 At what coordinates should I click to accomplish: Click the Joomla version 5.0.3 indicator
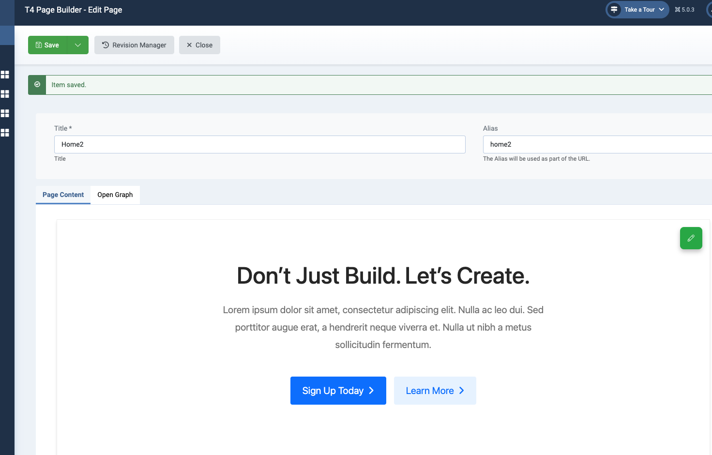click(x=684, y=10)
